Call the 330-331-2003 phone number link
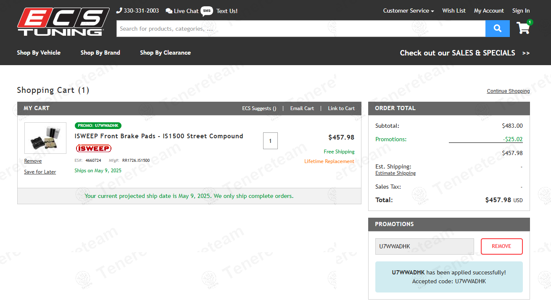Viewport: 551px width, 303px height. coord(137,11)
